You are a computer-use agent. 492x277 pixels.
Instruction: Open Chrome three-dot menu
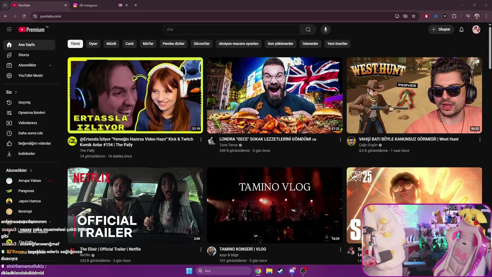tap(486, 16)
